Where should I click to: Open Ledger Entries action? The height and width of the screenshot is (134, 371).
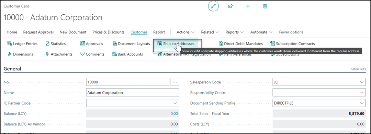[22, 43]
